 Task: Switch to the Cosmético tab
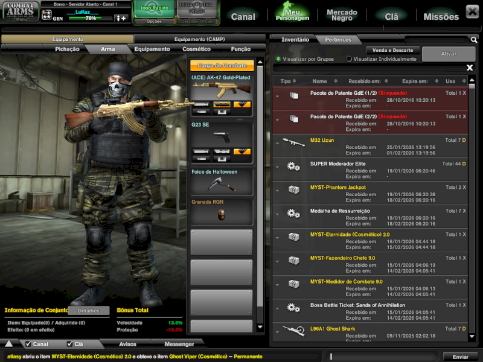[x=196, y=49]
